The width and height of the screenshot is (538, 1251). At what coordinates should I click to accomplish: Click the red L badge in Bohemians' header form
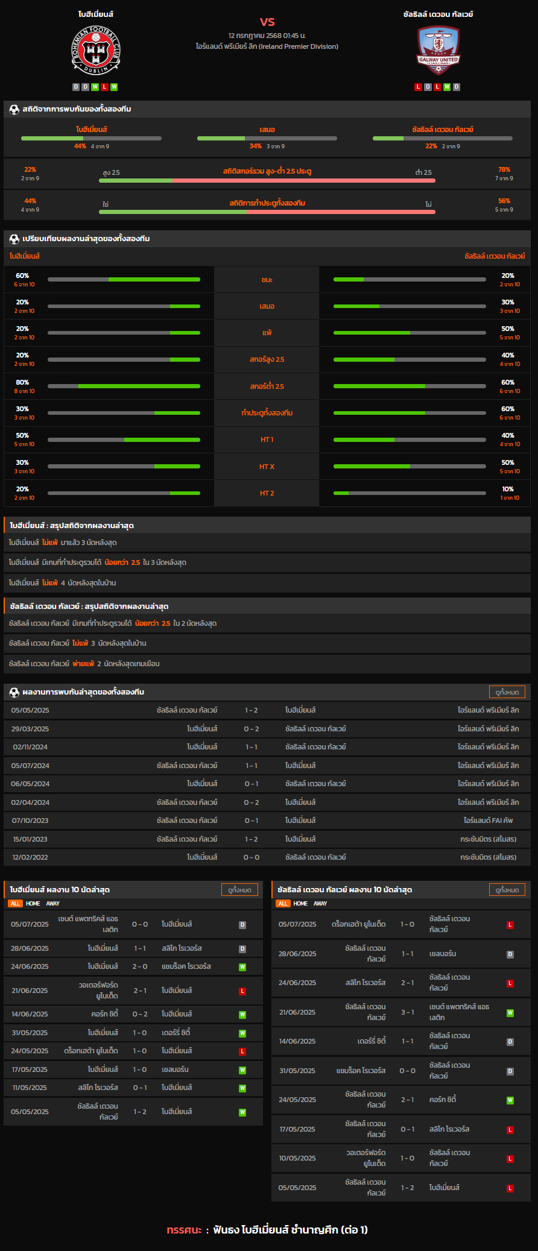coord(104,87)
